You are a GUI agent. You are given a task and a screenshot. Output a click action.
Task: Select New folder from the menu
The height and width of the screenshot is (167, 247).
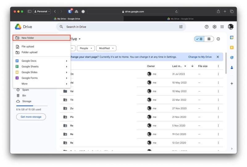[x=42, y=38]
